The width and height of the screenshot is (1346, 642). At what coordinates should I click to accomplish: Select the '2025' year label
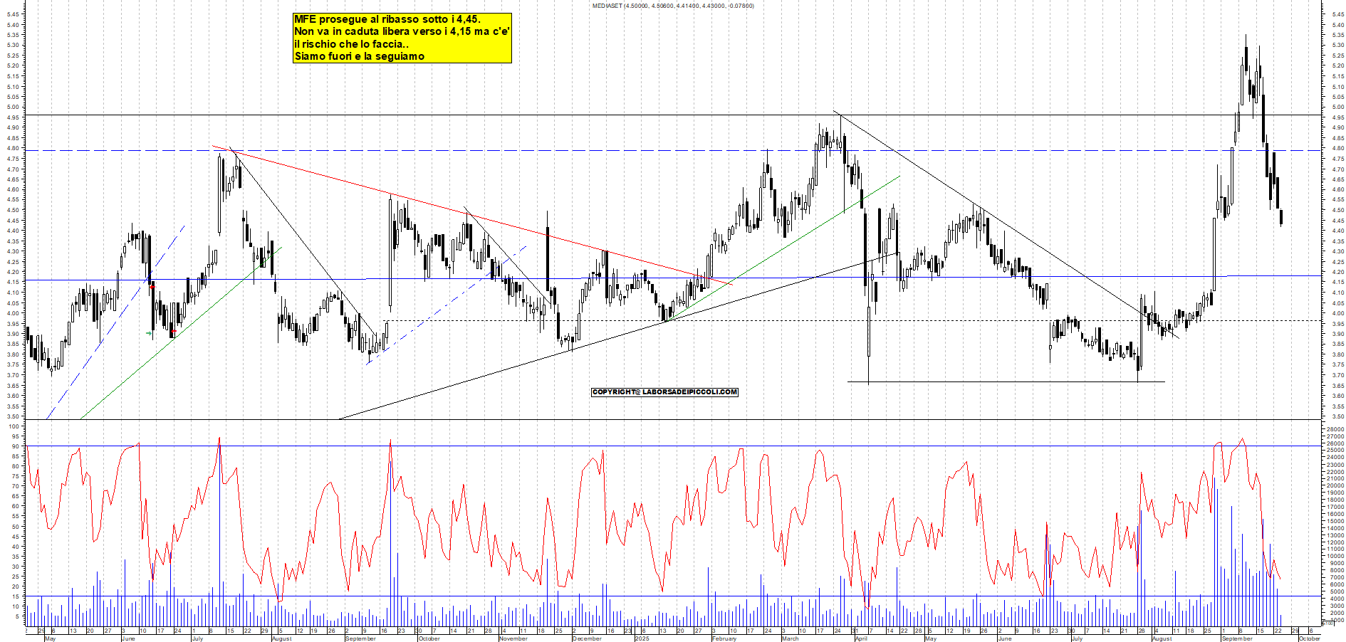[642, 638]
